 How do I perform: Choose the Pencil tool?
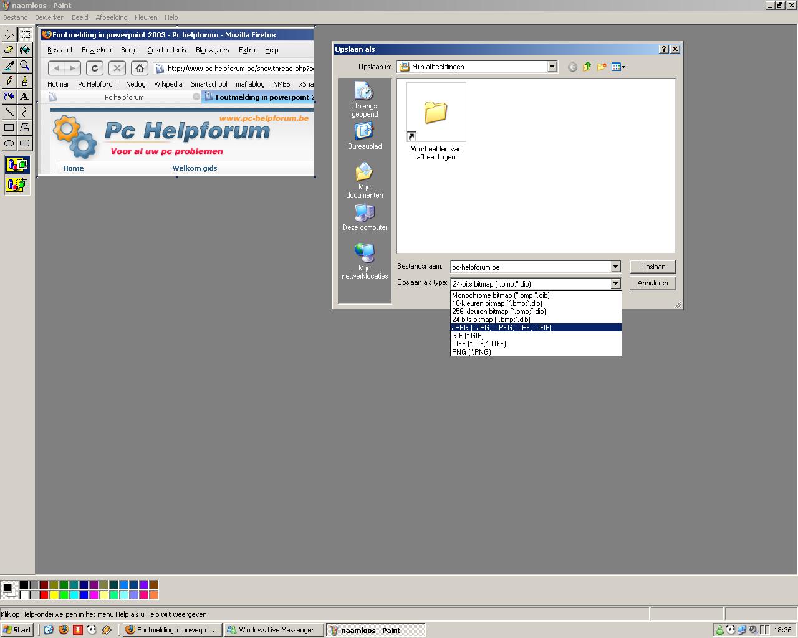coord(9,81)
